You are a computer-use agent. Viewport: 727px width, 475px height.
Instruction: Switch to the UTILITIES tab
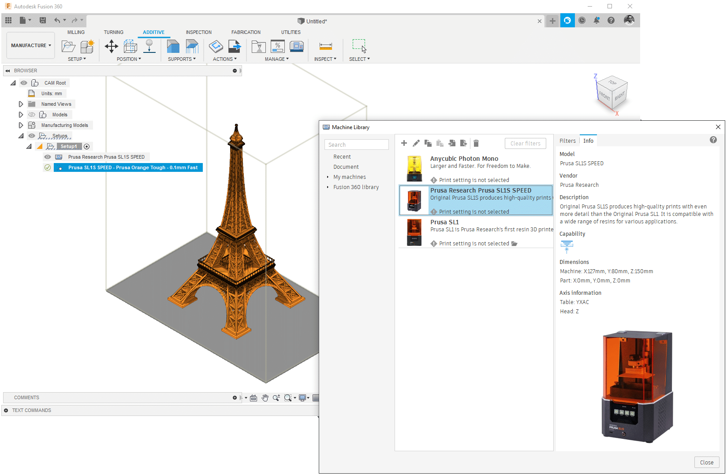(x=291, y=32)
